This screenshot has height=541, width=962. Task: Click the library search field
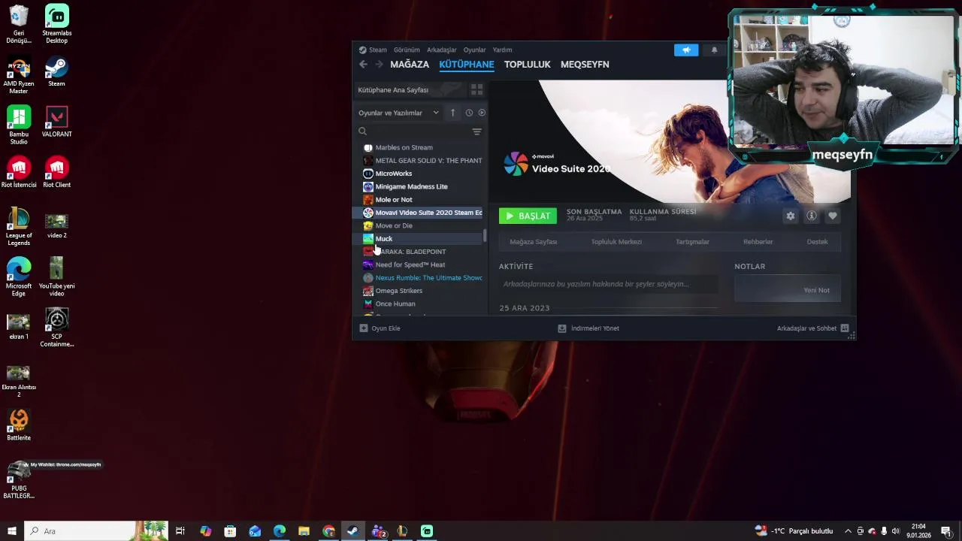[419, 131]
